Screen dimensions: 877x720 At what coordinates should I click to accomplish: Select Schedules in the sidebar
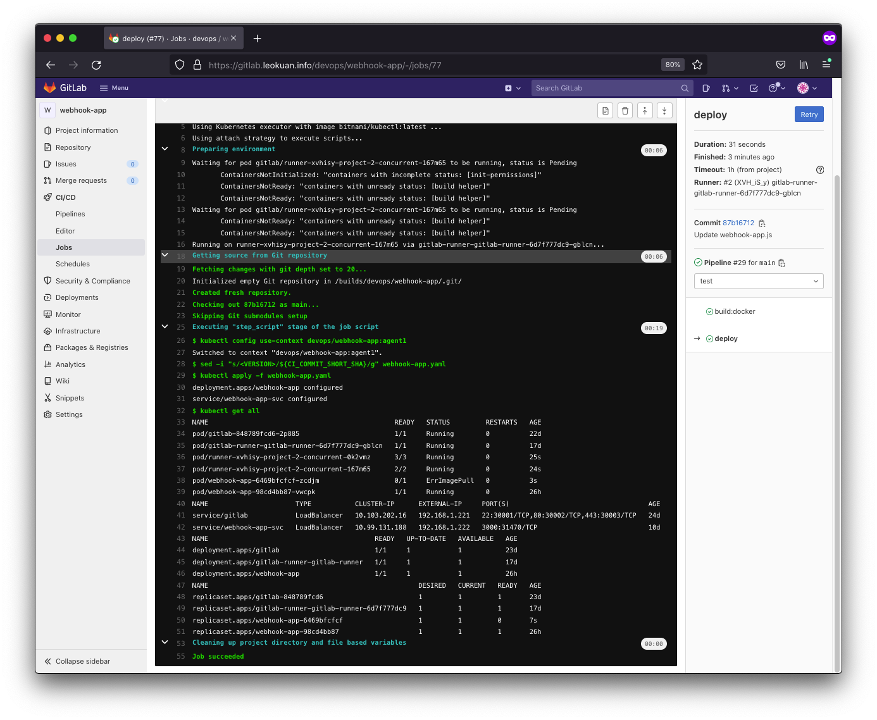(x=73, y=264)
